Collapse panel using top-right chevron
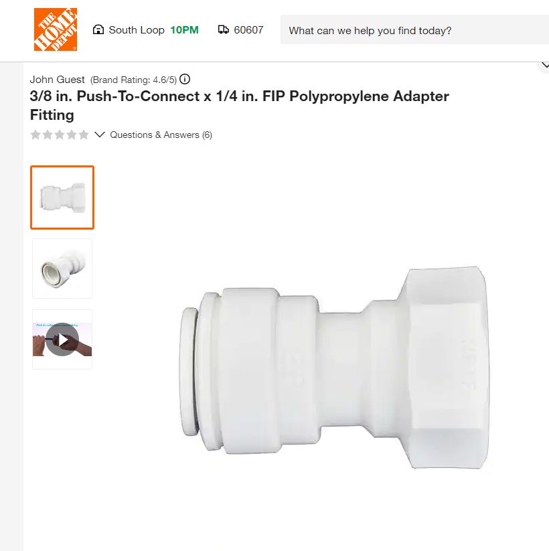 544,66
